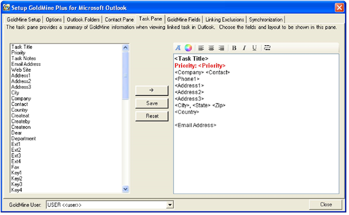
Task: Open the font style icon
Action: [x=178, y=48]
